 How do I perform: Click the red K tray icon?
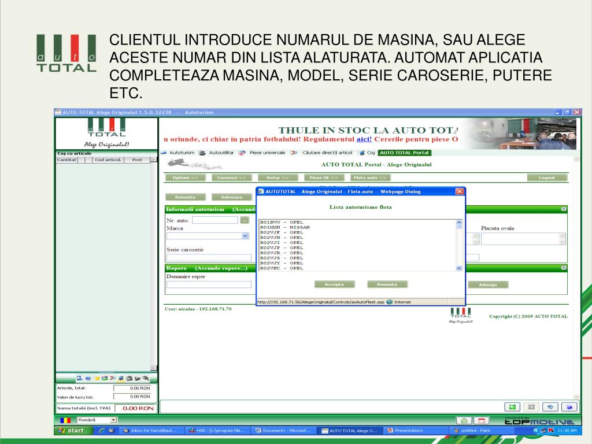551,430
